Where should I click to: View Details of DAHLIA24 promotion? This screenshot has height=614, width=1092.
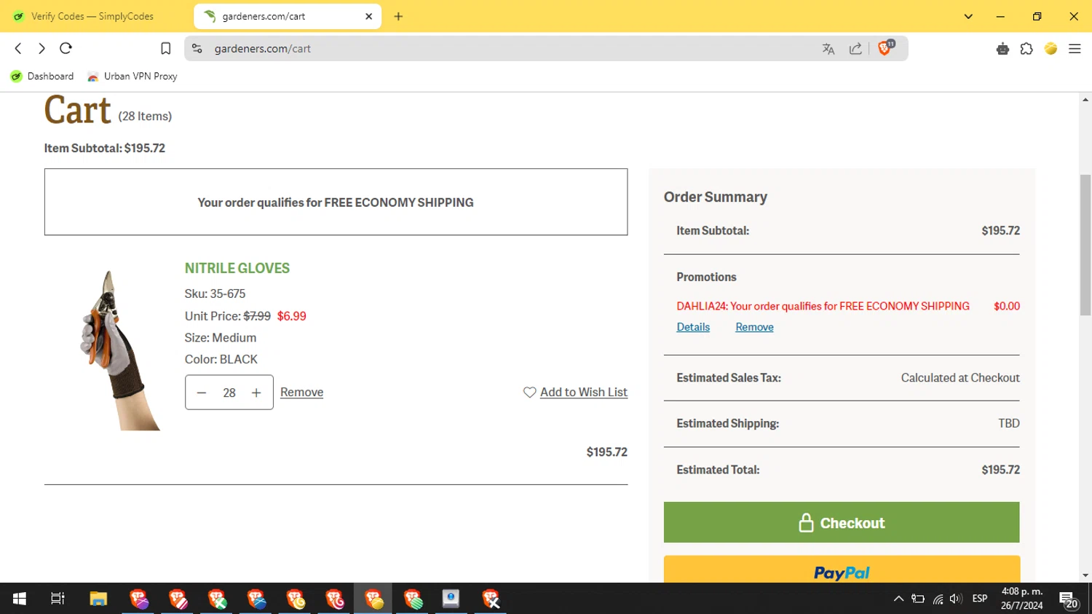pos(693,327)
